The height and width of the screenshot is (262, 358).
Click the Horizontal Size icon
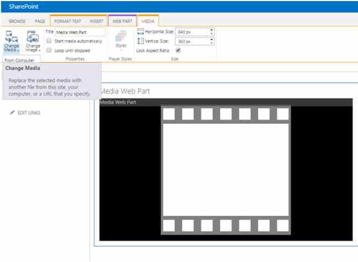140,32
